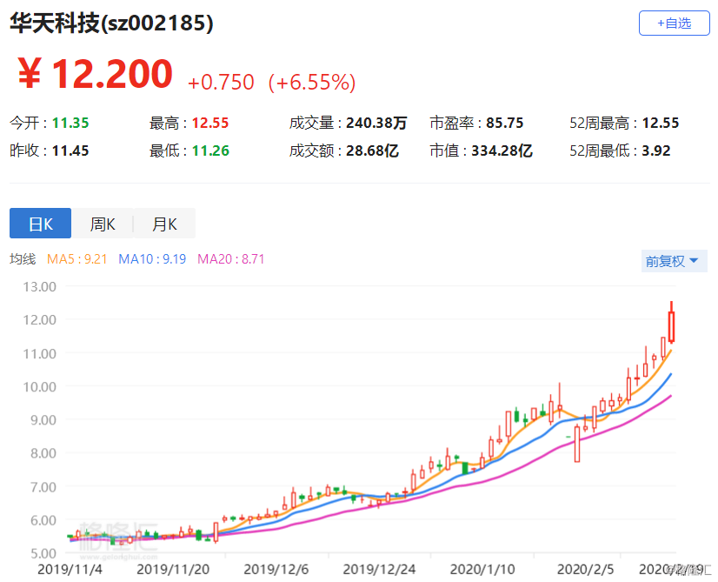Screen dimensions: 718x582
Task: Add stock to watchlist with +自选 button
Action: point(674,23)
